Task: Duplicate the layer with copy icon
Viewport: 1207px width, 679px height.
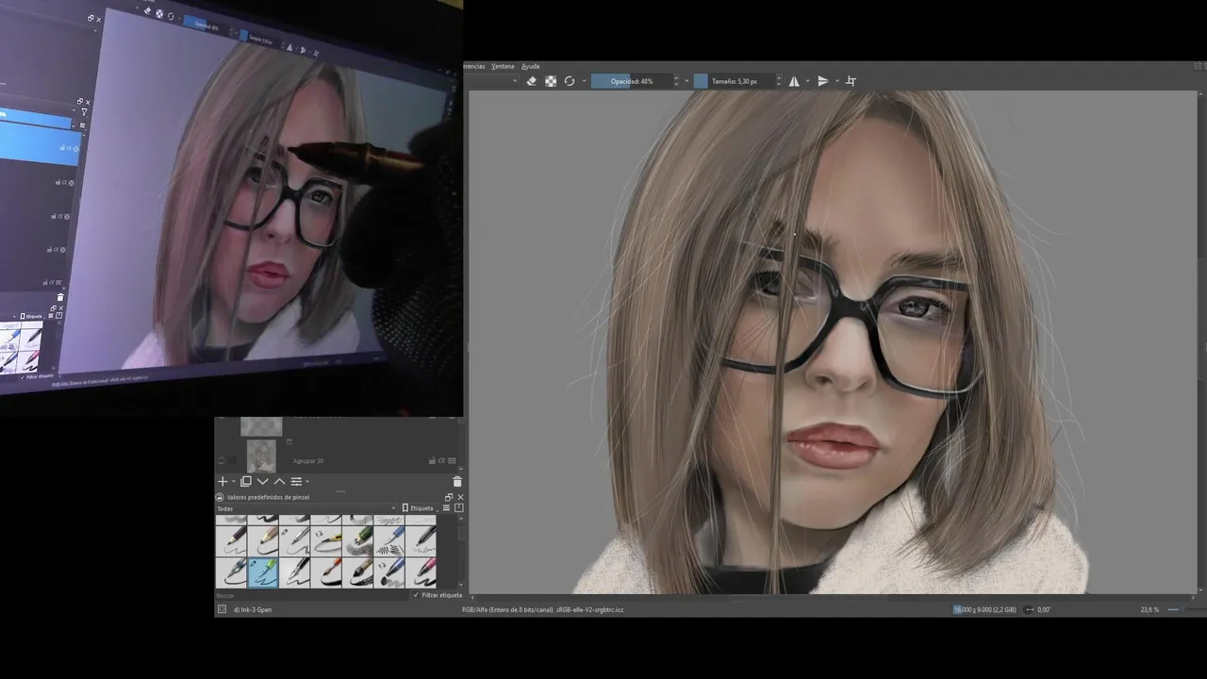Action: (x=246, y=481)
